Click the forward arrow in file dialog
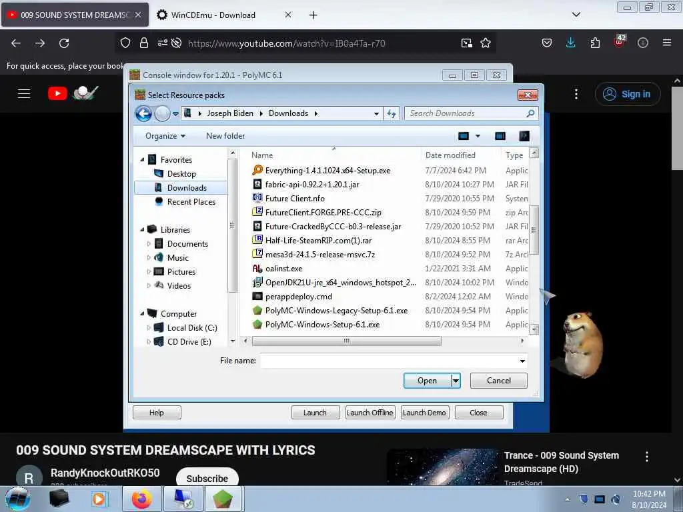683x512 pixels. pyautogui.click(x=162, y=113)
